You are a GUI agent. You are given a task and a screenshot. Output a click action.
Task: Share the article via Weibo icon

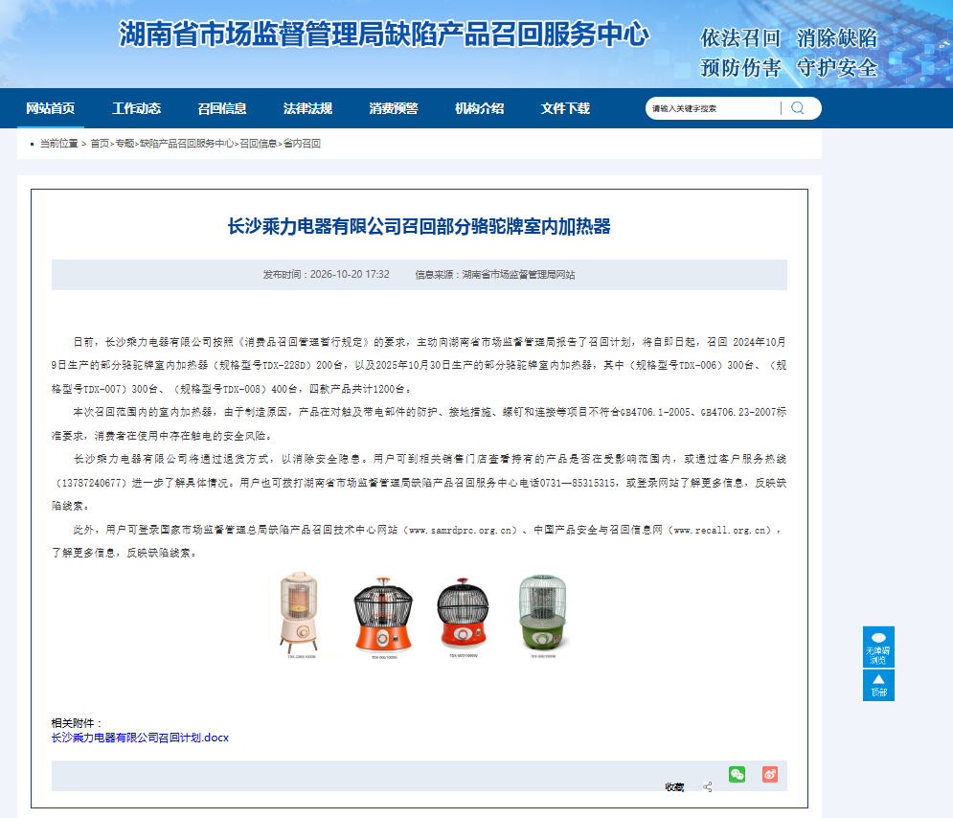(x=770, y=774)
